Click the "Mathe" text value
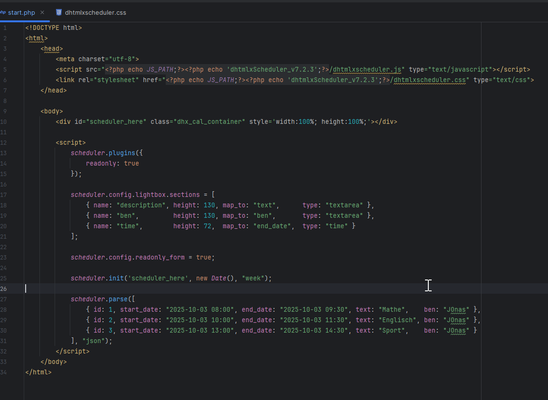Image resolution: width=548 pixels, height=400 pixels. tap(391, 309)
